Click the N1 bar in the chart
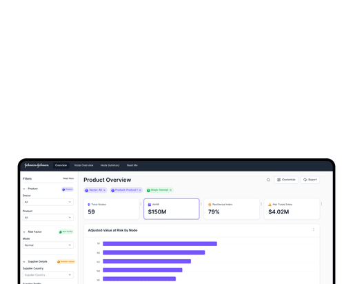This screenshot has height=284, width=353. pos(160,244)
